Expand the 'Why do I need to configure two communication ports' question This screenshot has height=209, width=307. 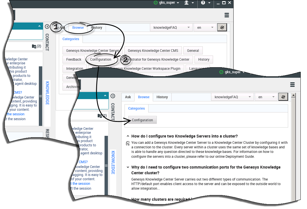pyautogui.click(x=128, y=167)
